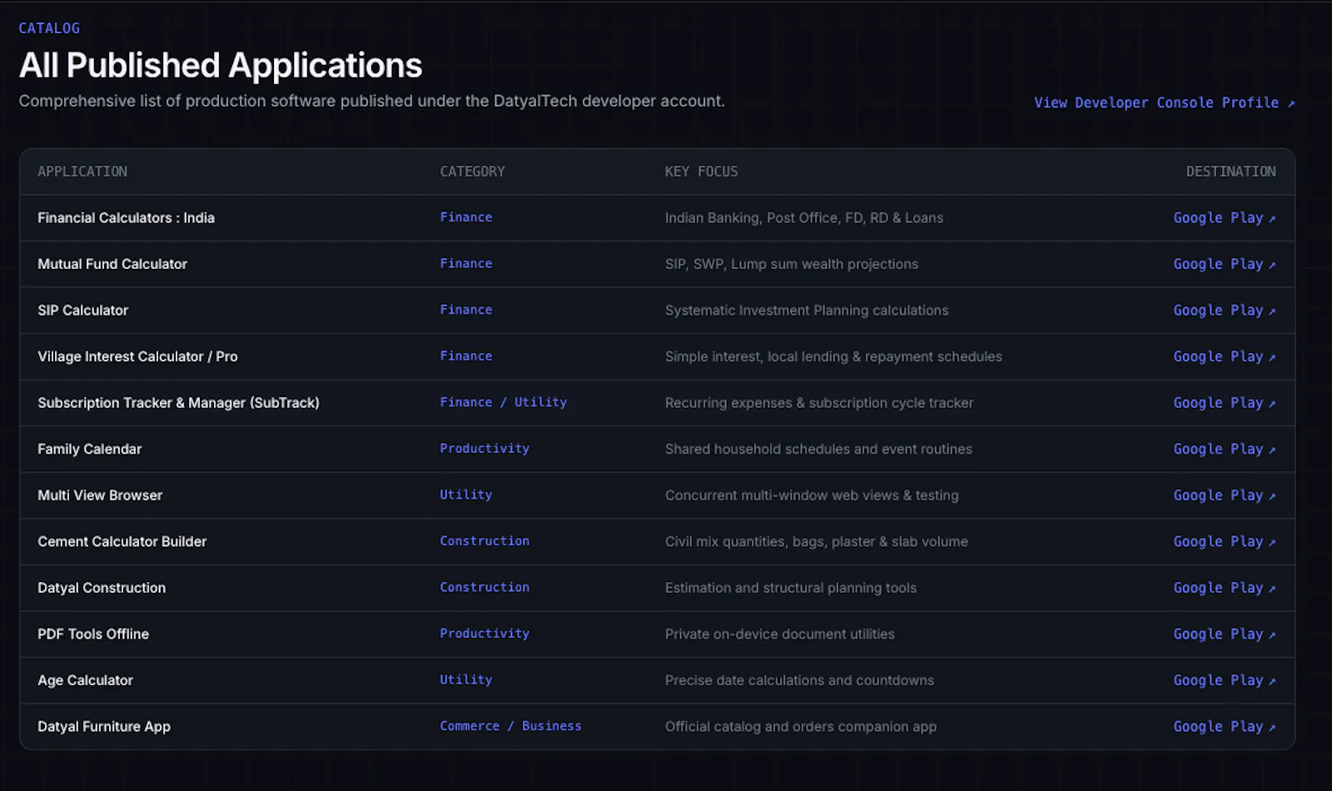Click Utility tag in Multi View Browser row

tap(465, 495)
